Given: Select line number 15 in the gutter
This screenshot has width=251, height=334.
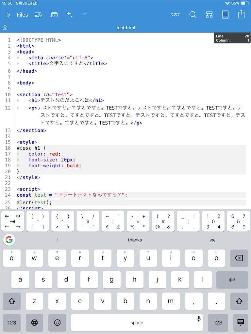Looking at the screenshot, I should click(8, 142).
